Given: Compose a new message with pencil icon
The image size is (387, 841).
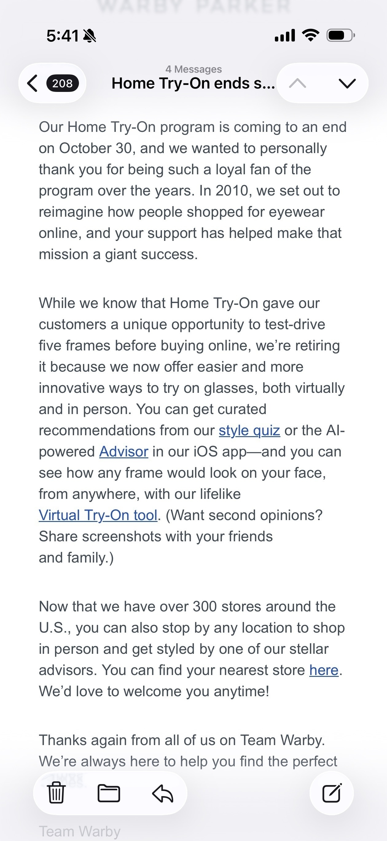Looking at the screenshot, I should click(331, 793).
